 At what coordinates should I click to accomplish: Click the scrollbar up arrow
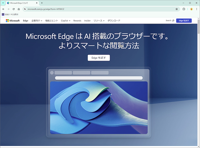coord(198,19)
